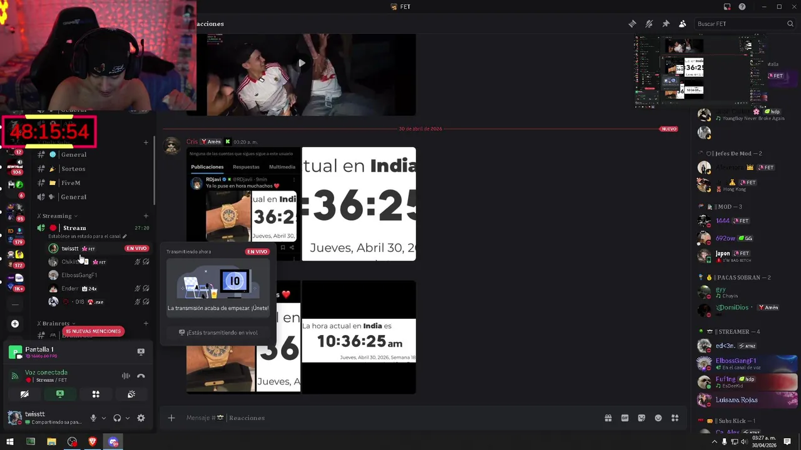Mute microphone in the user panel

point(93,418)
